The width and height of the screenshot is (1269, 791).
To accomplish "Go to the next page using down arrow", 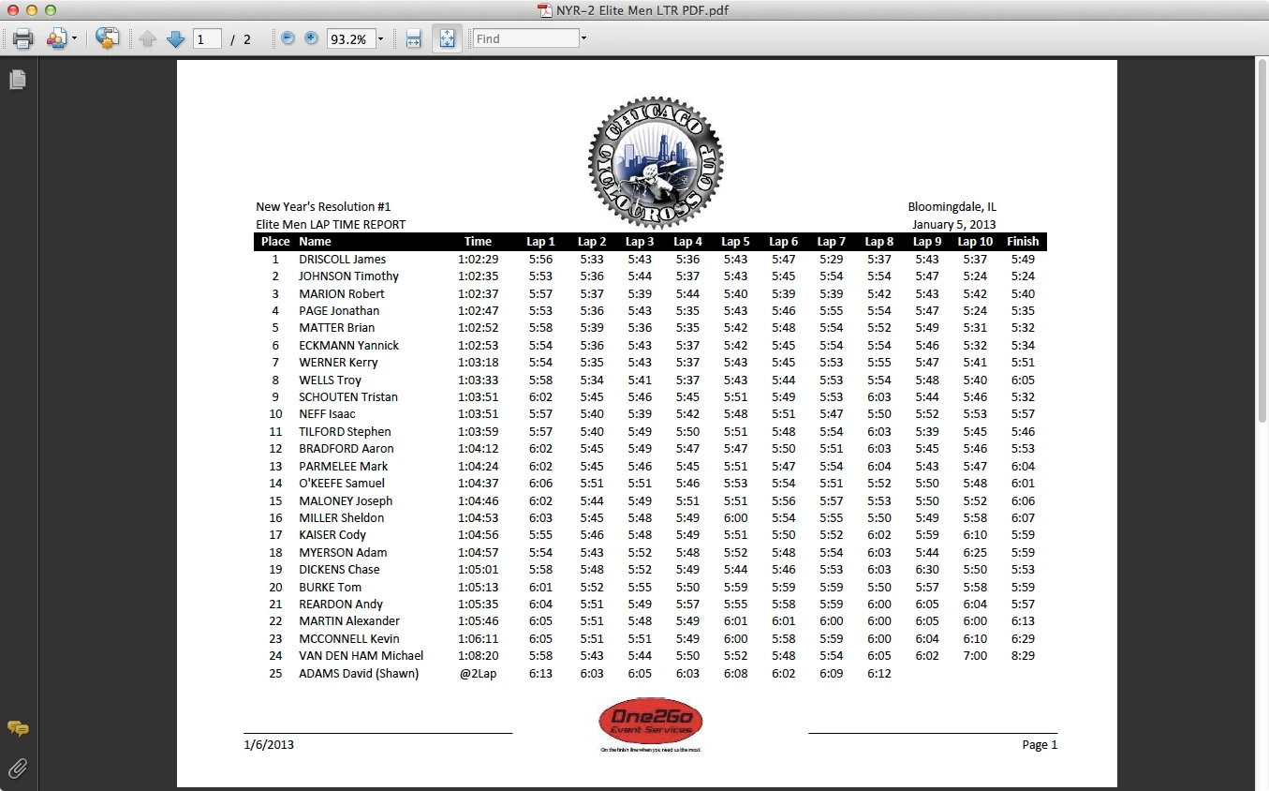I will [175, 38].
